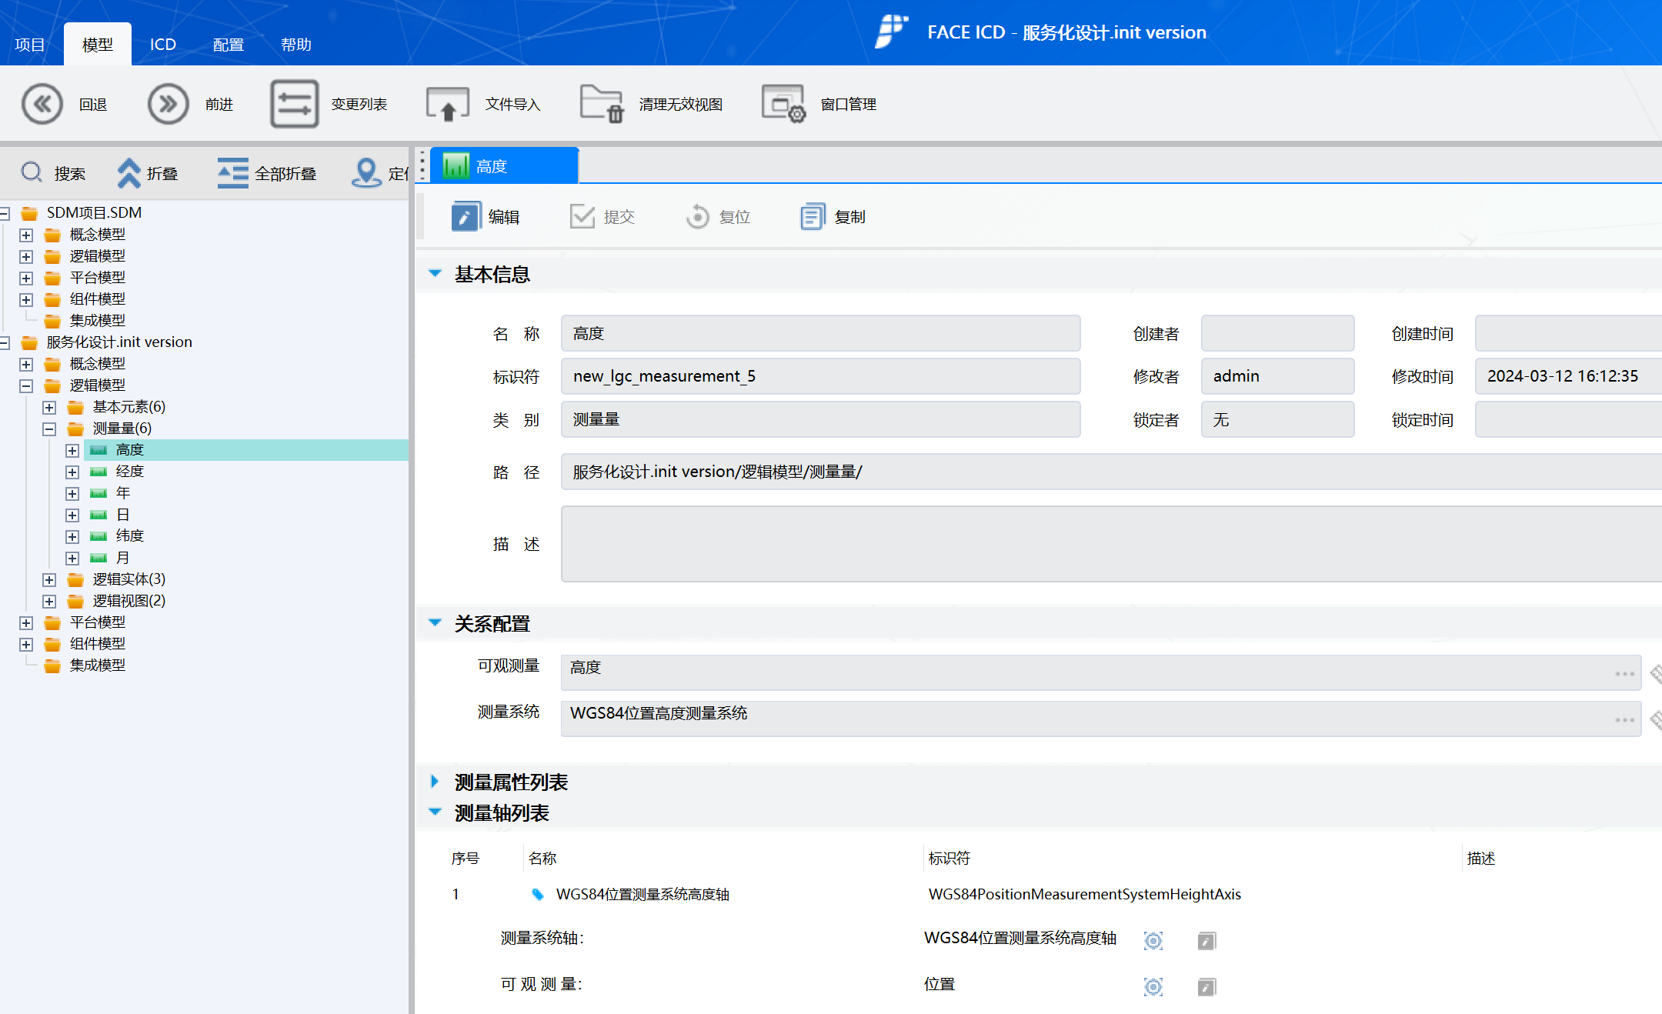
Task: Click the 复制 copy icon
Action: tap(813, 217)
